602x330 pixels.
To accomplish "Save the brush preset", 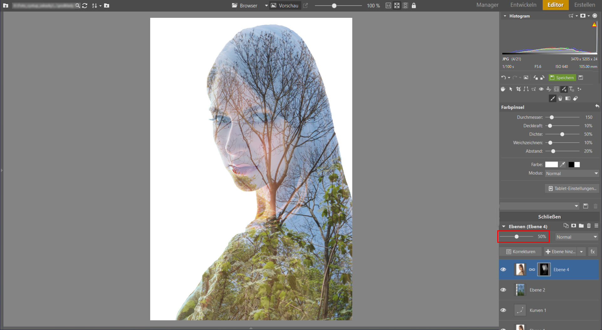I will [x=586, y=206].
